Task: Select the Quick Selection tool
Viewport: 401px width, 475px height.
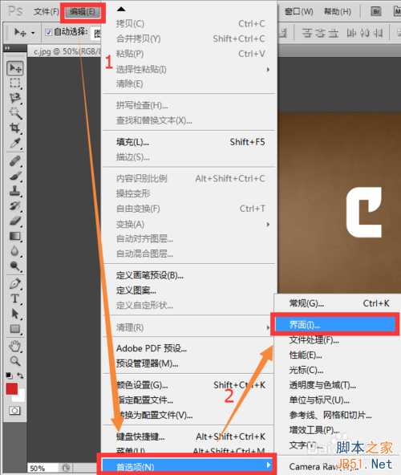Action: [x=15, y=113]
